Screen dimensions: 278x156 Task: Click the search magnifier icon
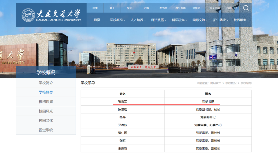coord(246,8)
